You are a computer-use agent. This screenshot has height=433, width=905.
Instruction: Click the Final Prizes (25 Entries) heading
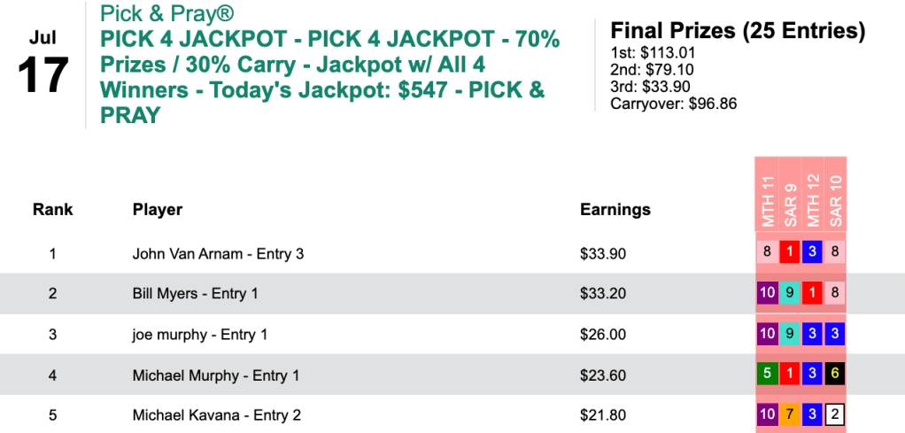[738, 31]
